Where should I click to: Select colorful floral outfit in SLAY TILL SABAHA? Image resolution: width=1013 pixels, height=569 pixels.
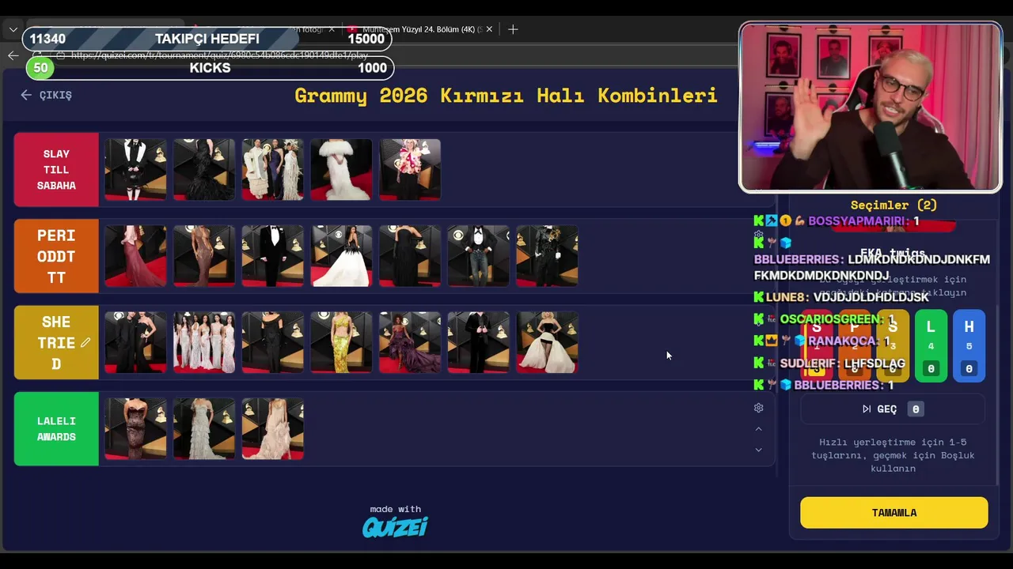coord(410,170)
